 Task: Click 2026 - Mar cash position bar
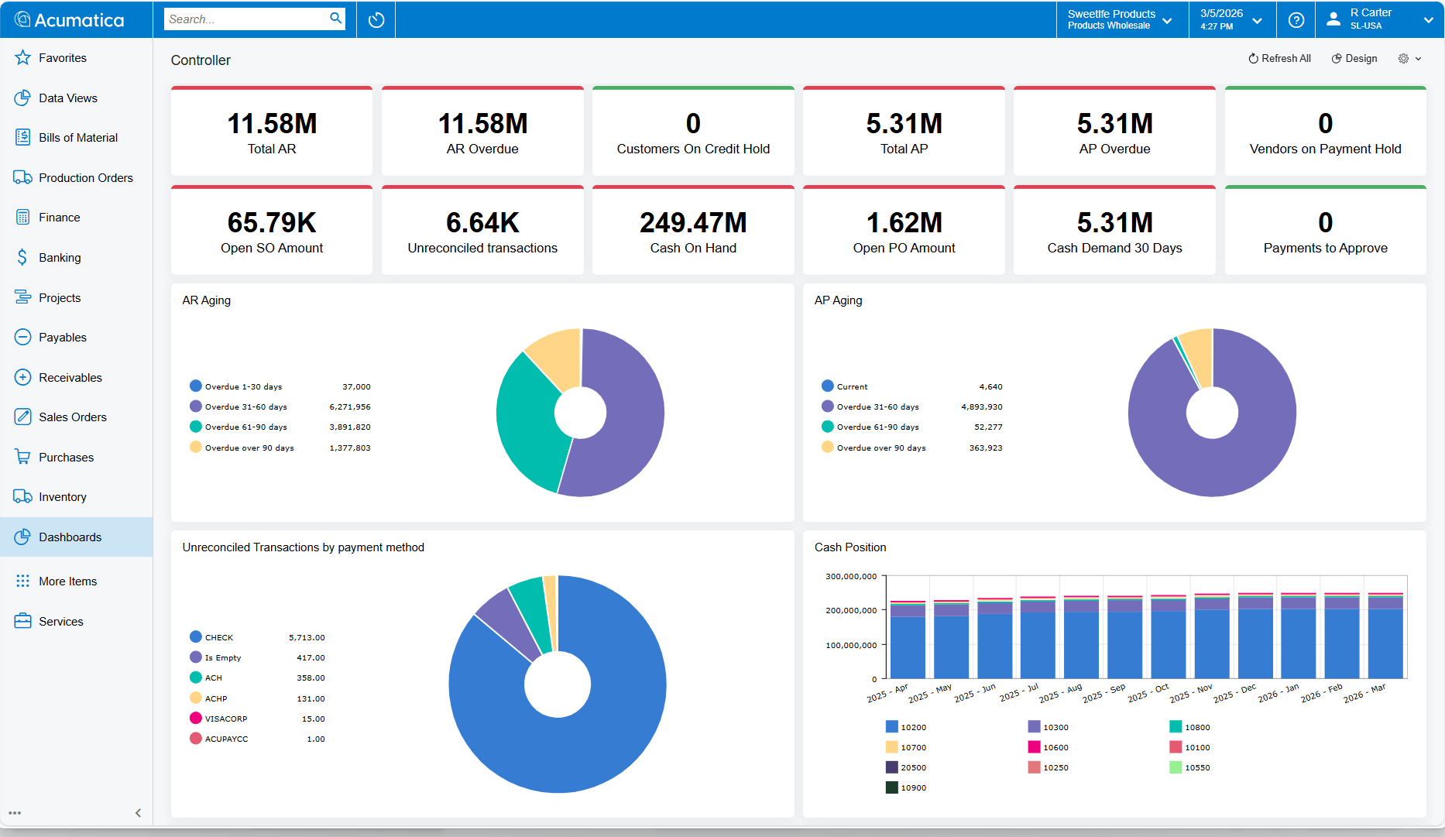click(1385, 636)
